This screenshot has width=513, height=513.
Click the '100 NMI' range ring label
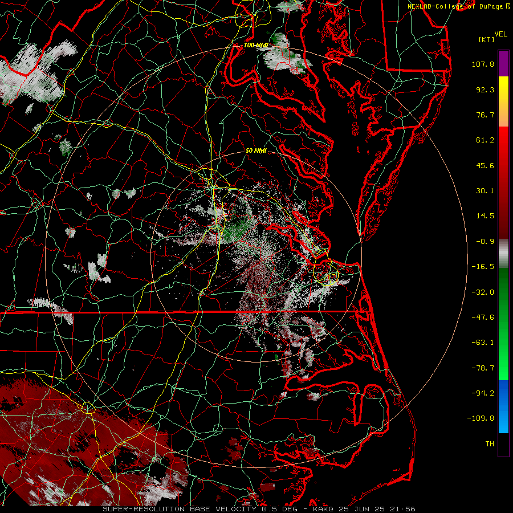256,45
